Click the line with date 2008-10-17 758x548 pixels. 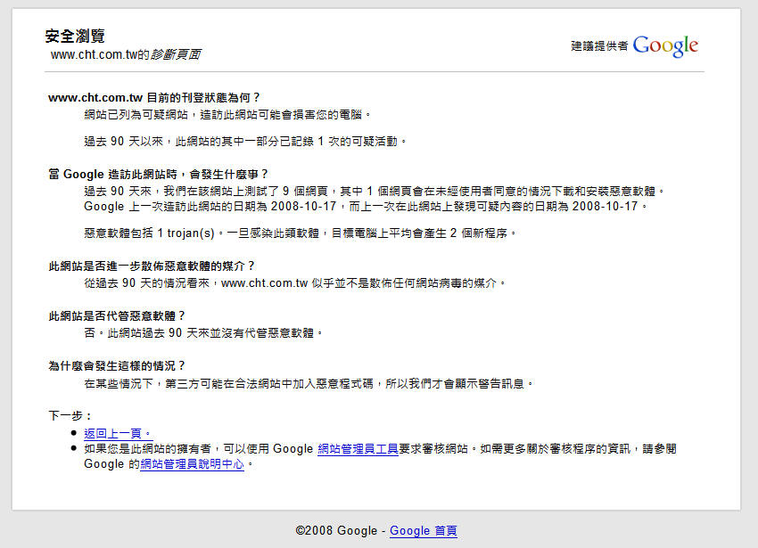366,207
